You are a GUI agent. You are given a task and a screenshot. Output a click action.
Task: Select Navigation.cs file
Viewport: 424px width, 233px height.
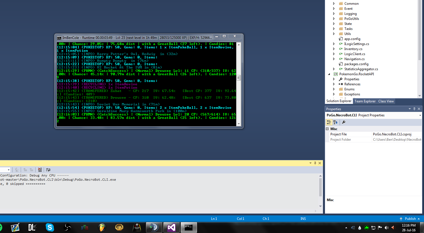coord(354,59)
